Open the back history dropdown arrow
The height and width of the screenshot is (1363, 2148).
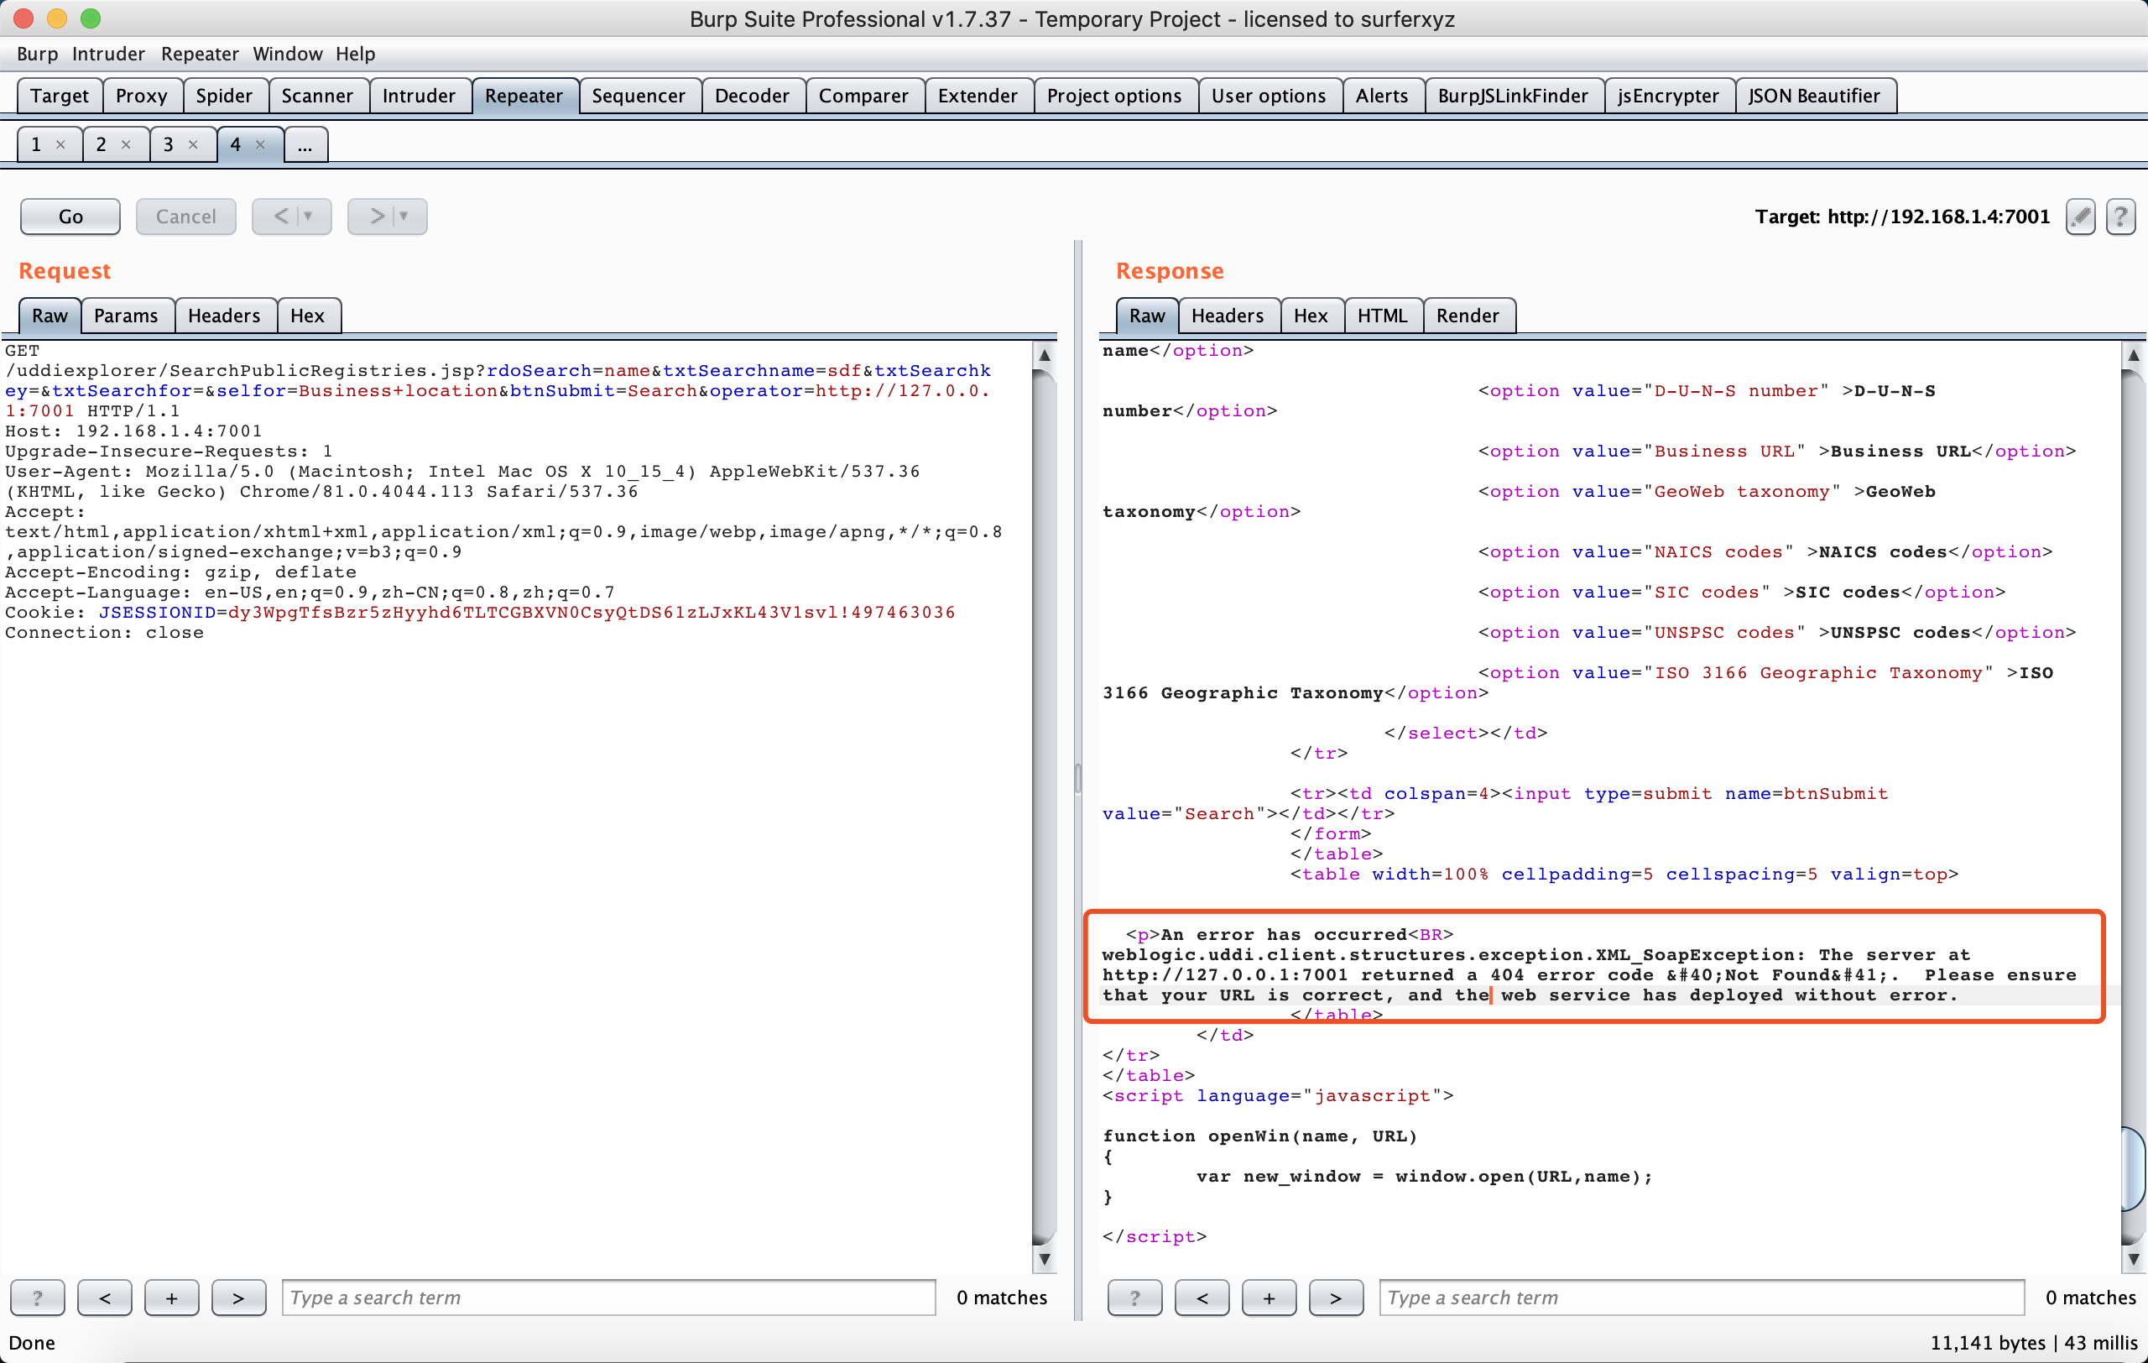point(309,216)
